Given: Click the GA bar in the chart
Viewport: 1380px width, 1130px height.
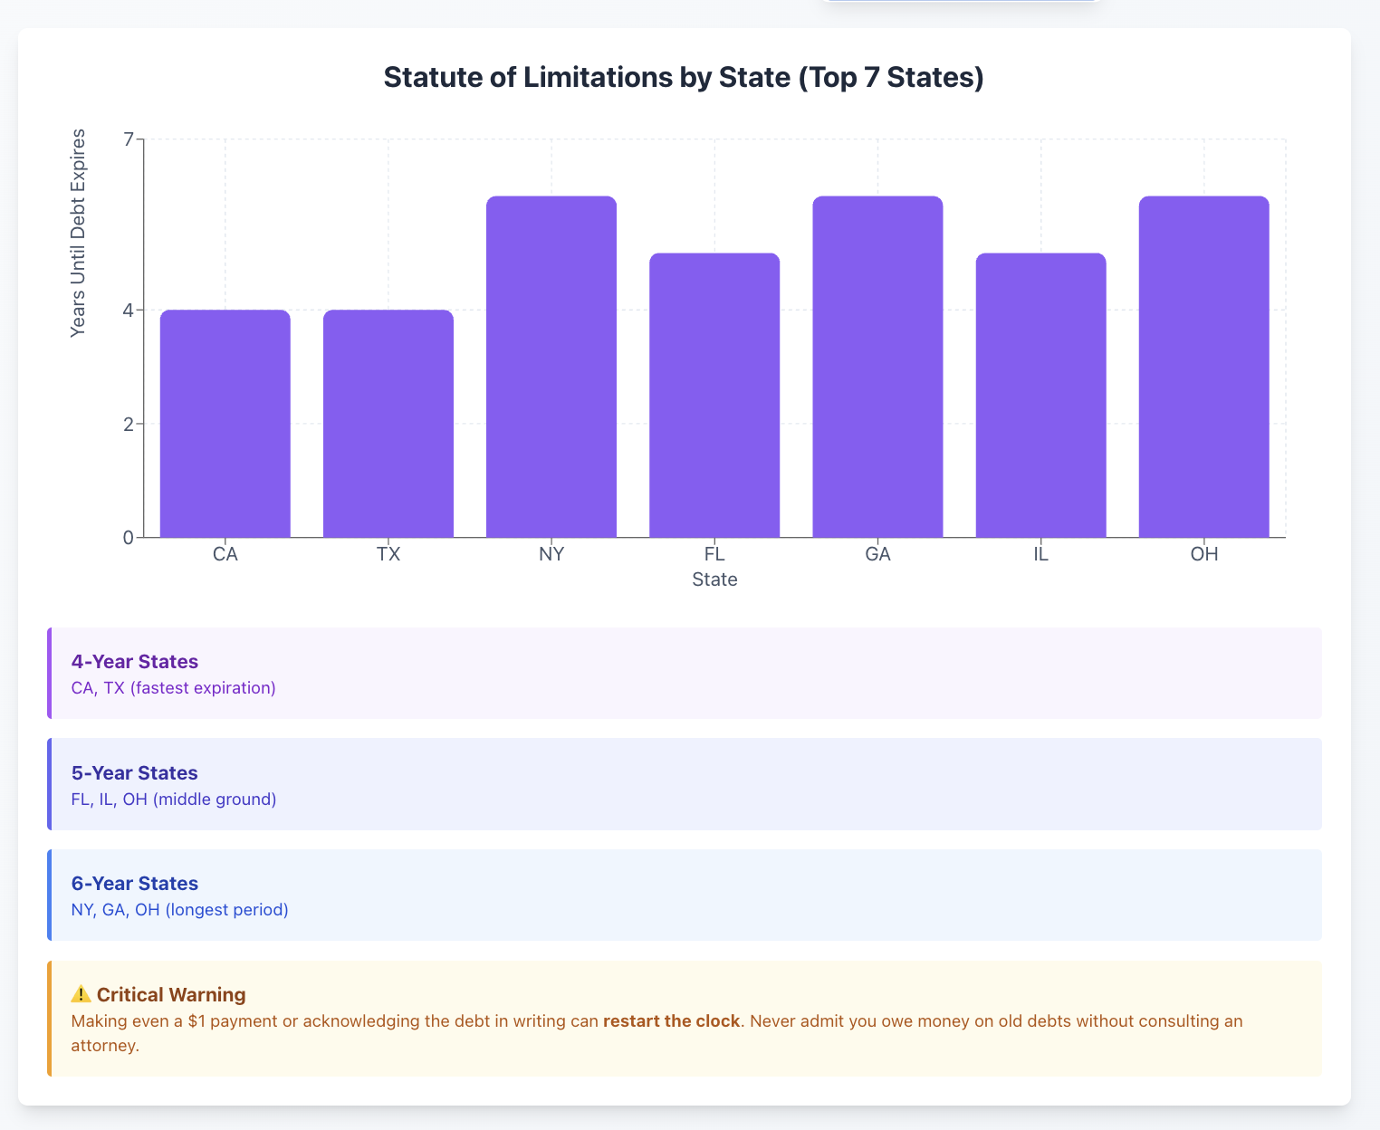Looking at the screenshot, I should coord(877,367).
